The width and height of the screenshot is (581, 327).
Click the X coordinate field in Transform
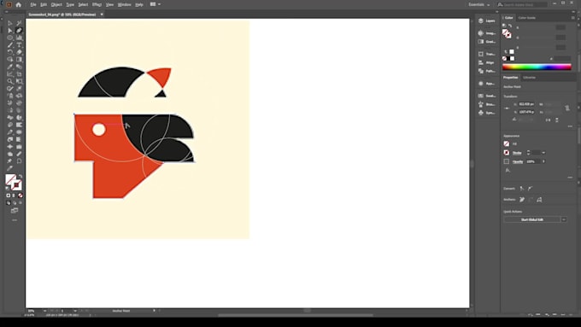(x=526, y=104)
